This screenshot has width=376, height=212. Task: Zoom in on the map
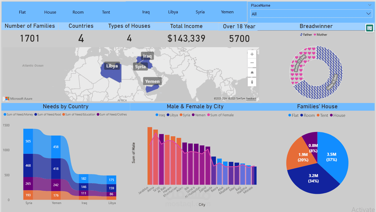pos(252,54)
